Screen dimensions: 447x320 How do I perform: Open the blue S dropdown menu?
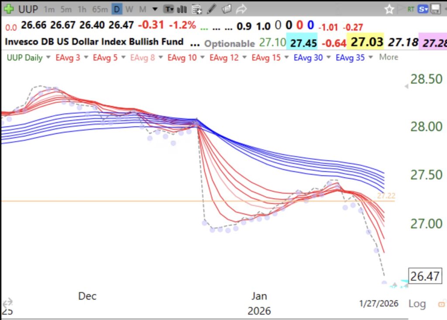click(x=422, y=8)
